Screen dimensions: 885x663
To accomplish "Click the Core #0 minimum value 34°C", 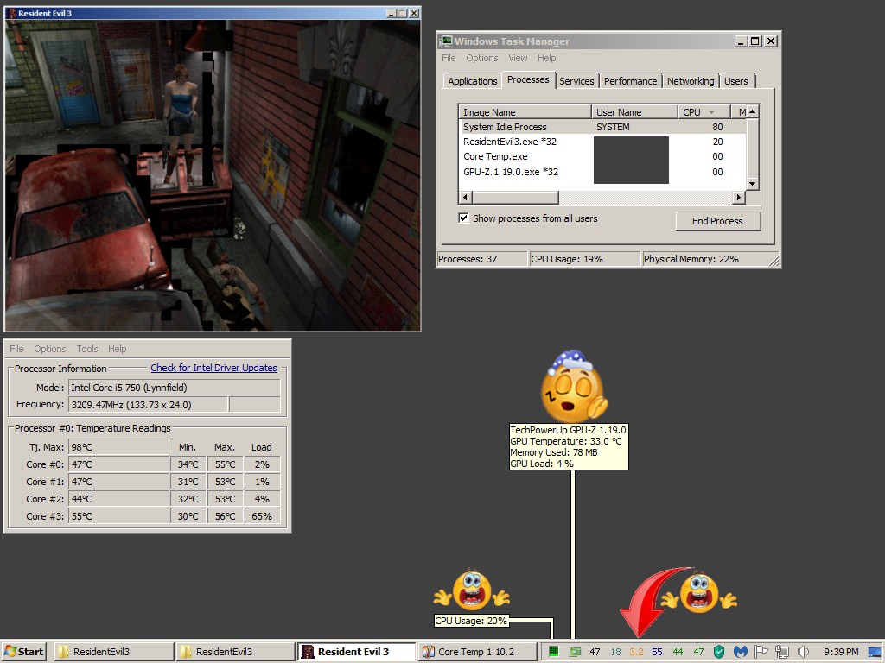I will [x=188, y=464].
